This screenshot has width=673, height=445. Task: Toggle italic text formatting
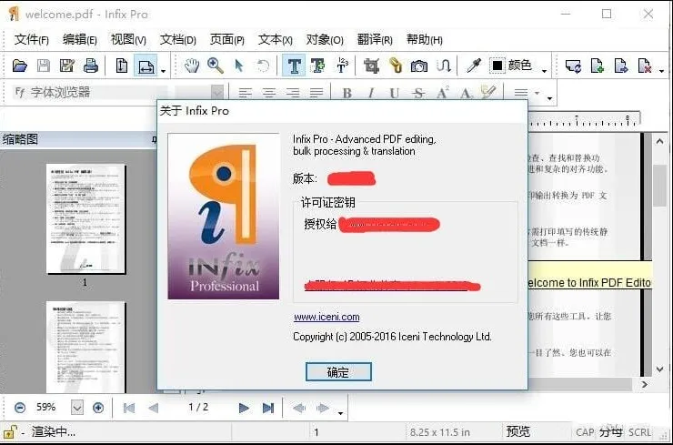[370, 93]
